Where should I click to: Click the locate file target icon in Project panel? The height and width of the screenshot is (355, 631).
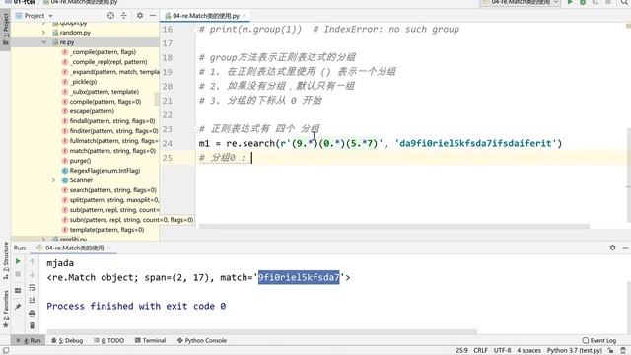click(x=110, y=16)
